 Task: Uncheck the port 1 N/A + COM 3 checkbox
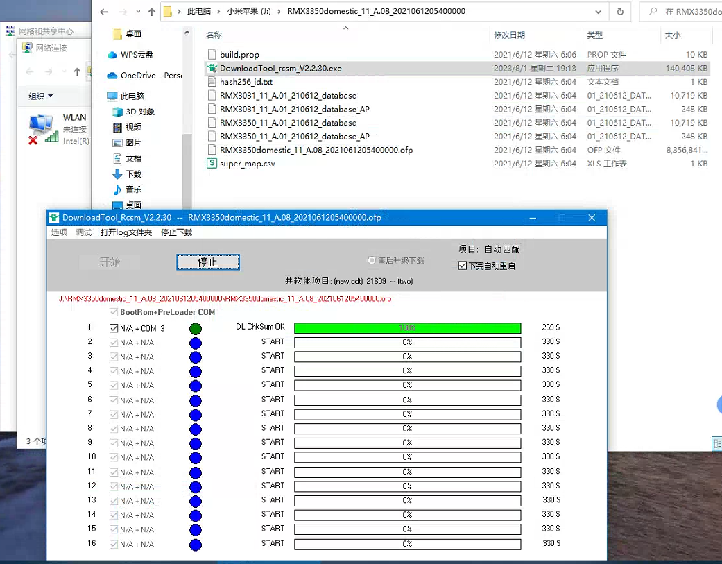114,328
